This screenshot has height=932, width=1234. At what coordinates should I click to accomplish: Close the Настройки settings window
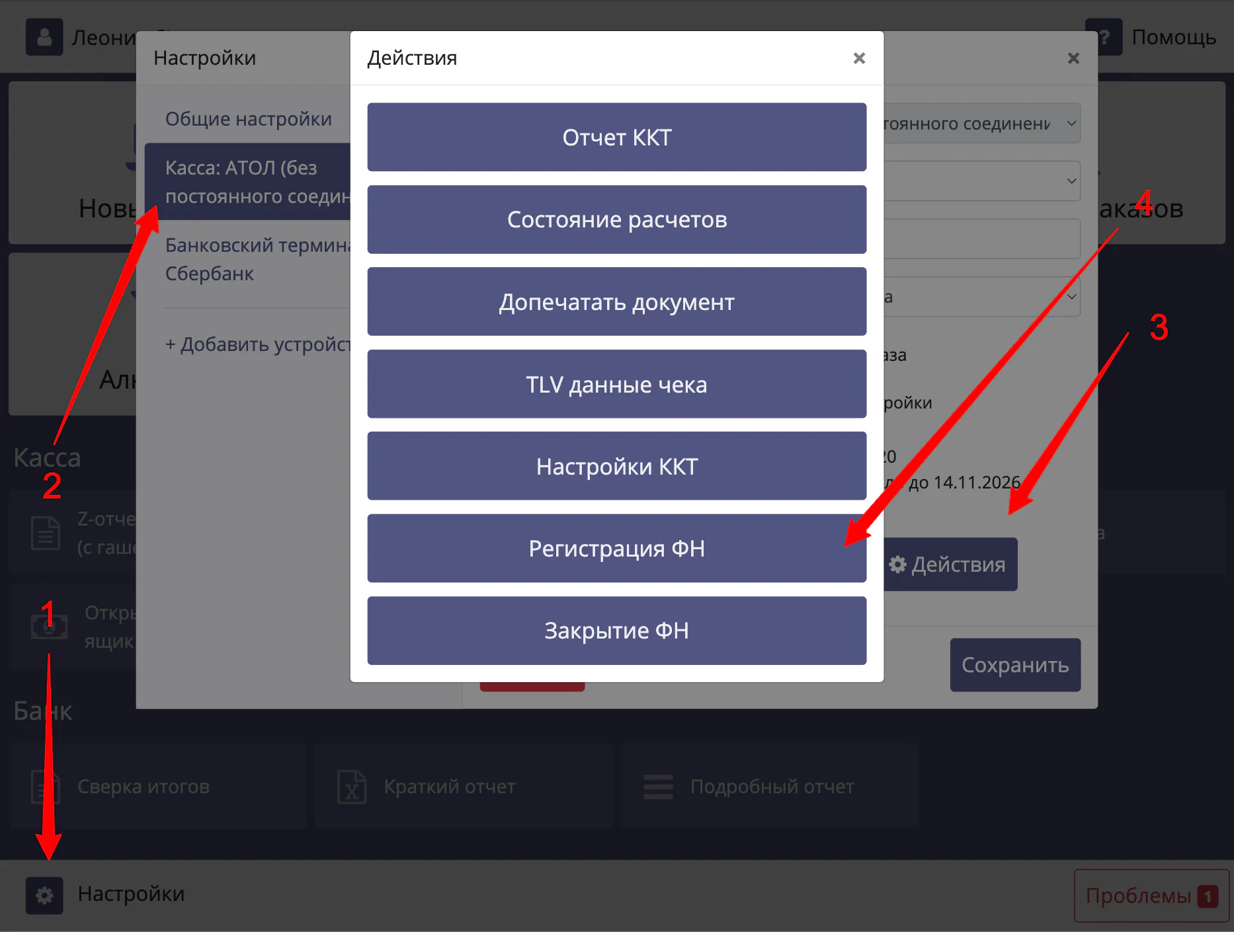(1073, 58)
